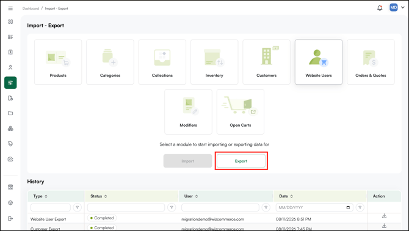
Task: Go to the Dashboard breadcrumb
Action: (31, 9)
